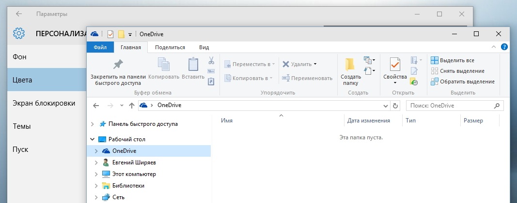Click the Свойства properties icon
This screenshot has width=517, height=203.
[395, 64]
